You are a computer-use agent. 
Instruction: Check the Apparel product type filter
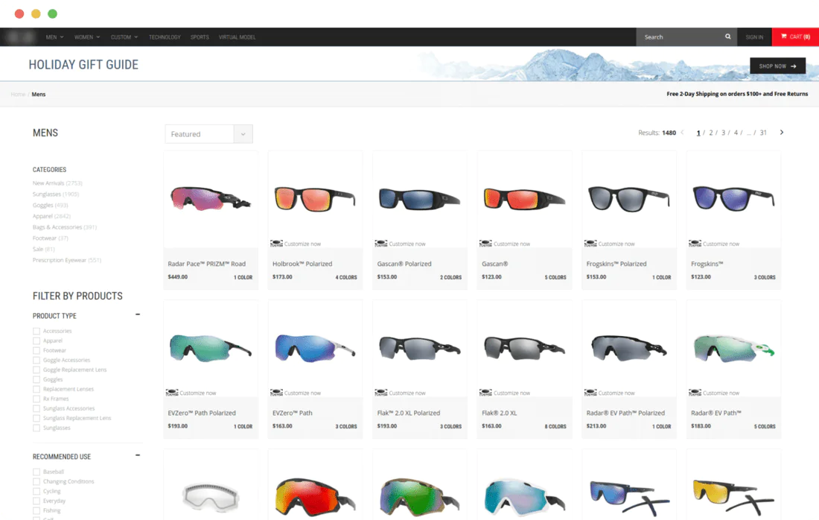coord(36,340)
